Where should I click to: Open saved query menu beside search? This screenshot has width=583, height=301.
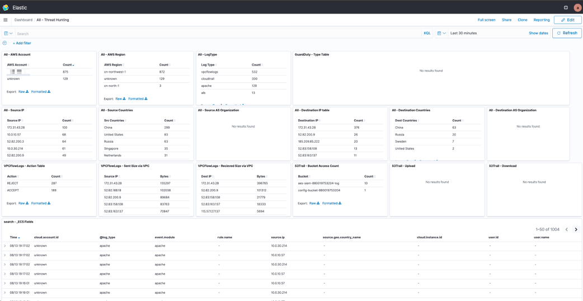(x=8, y=33)
